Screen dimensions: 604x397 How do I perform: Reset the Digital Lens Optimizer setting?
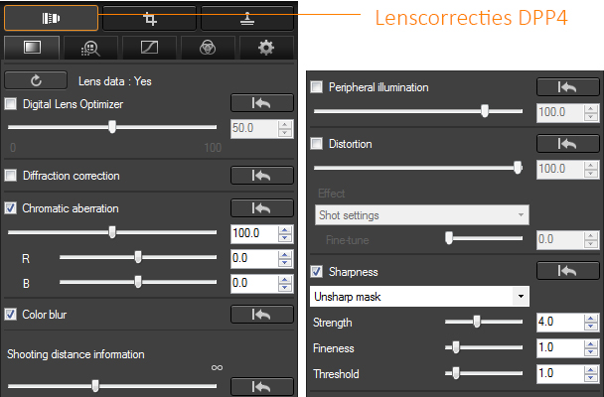261,103
